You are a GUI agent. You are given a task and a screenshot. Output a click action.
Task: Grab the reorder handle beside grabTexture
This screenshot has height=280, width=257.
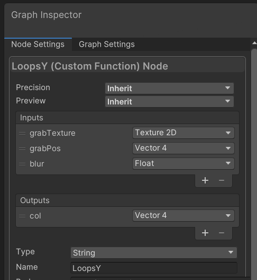22,134
